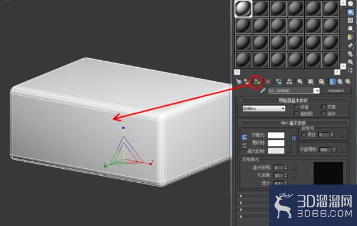
Task: Click the Video Color Check icon
Action: coord(351,37)
